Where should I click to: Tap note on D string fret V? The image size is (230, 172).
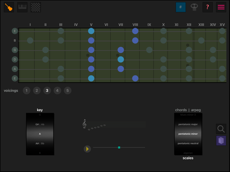pyautogui.click(x=91, y=60)
